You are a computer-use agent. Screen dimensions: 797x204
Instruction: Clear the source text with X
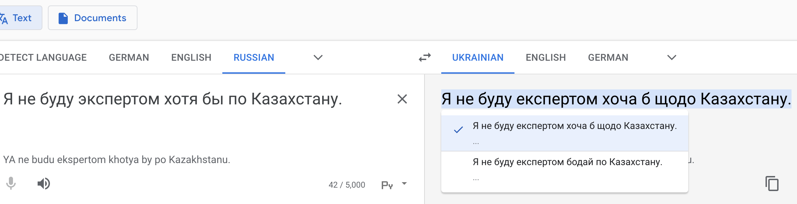point(402,99)
